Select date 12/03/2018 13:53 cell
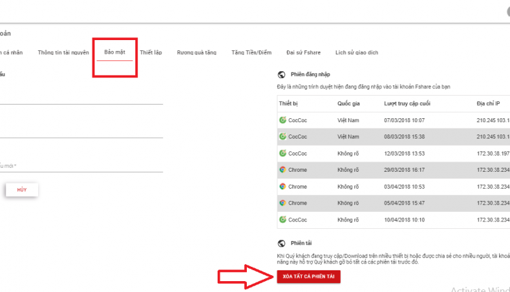 [x=405, y=153]
